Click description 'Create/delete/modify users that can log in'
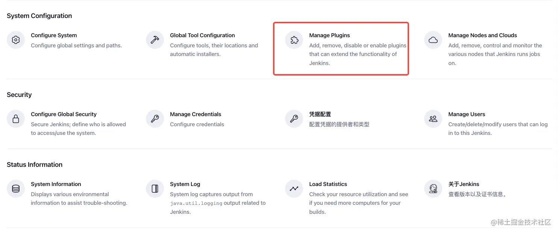The height and width of the screenshot is (233, 558). (498, 129)
